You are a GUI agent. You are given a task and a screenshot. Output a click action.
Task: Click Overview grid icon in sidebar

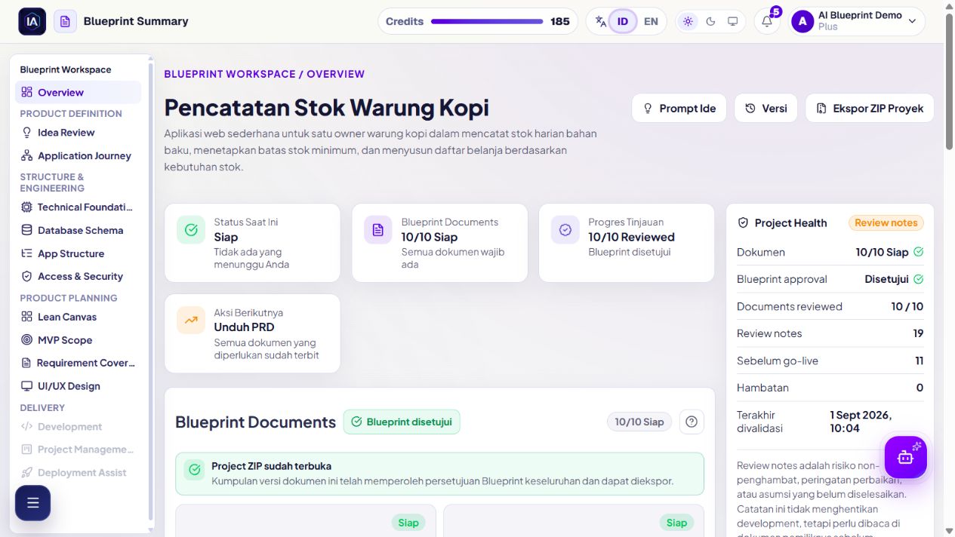coord(26,92)
